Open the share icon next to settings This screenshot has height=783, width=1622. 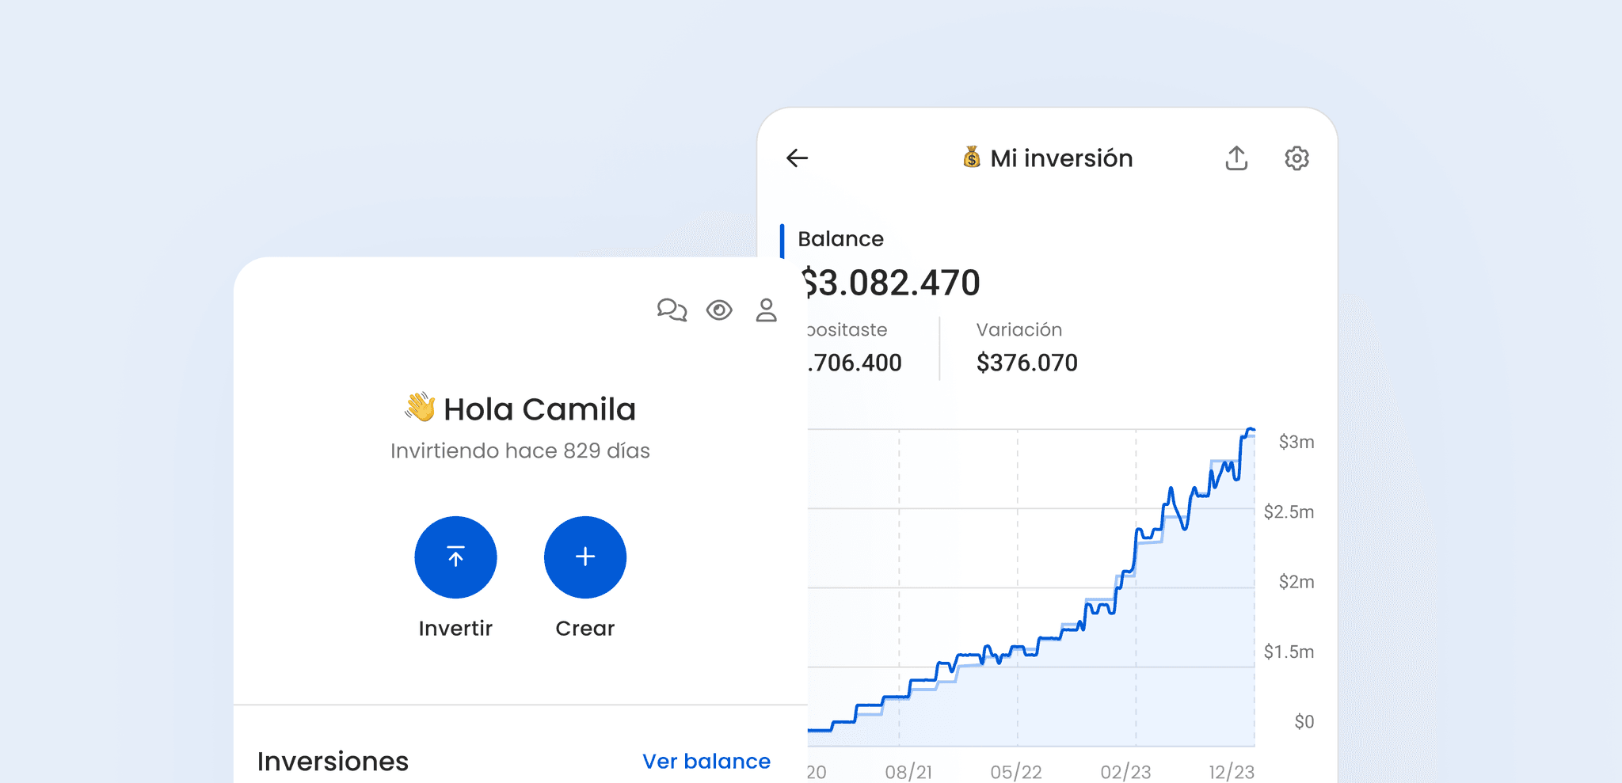tap(1236, 158)
